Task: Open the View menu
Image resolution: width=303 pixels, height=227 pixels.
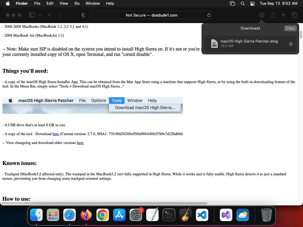Action: click(x=64, y=4)
